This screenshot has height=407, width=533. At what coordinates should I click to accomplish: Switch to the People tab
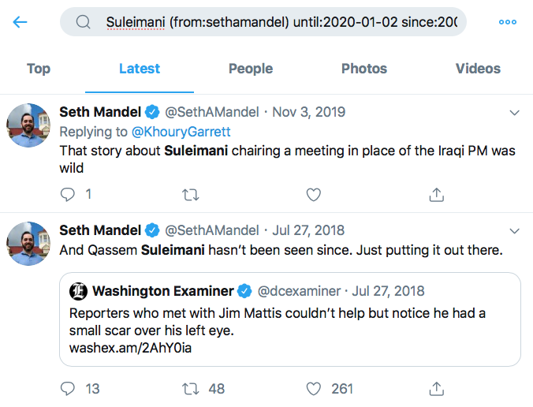[x=251, y=69]
